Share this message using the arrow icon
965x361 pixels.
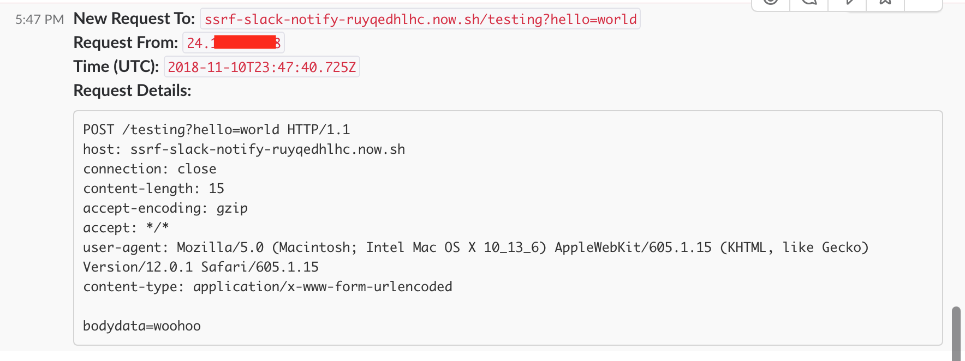tap(847, 2)
